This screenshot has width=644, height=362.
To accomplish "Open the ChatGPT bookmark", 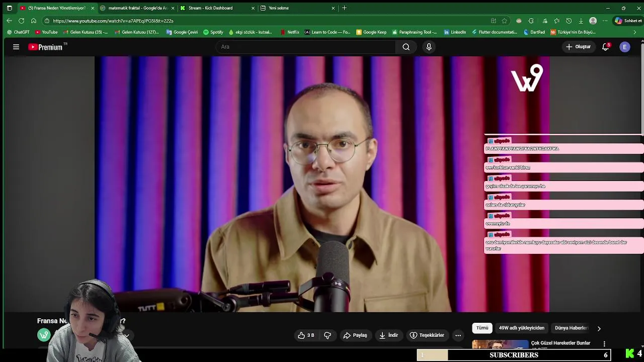I will [x=18, y=32].
